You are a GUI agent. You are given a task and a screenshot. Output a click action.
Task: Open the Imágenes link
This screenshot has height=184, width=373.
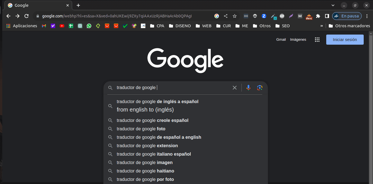click(x=298, y=40)
